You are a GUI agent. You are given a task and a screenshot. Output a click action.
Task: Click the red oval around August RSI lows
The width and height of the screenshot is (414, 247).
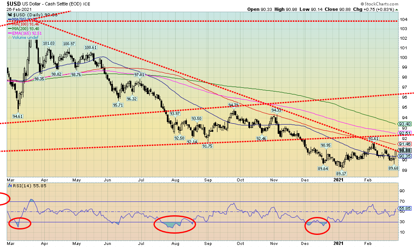coord(174,224)
